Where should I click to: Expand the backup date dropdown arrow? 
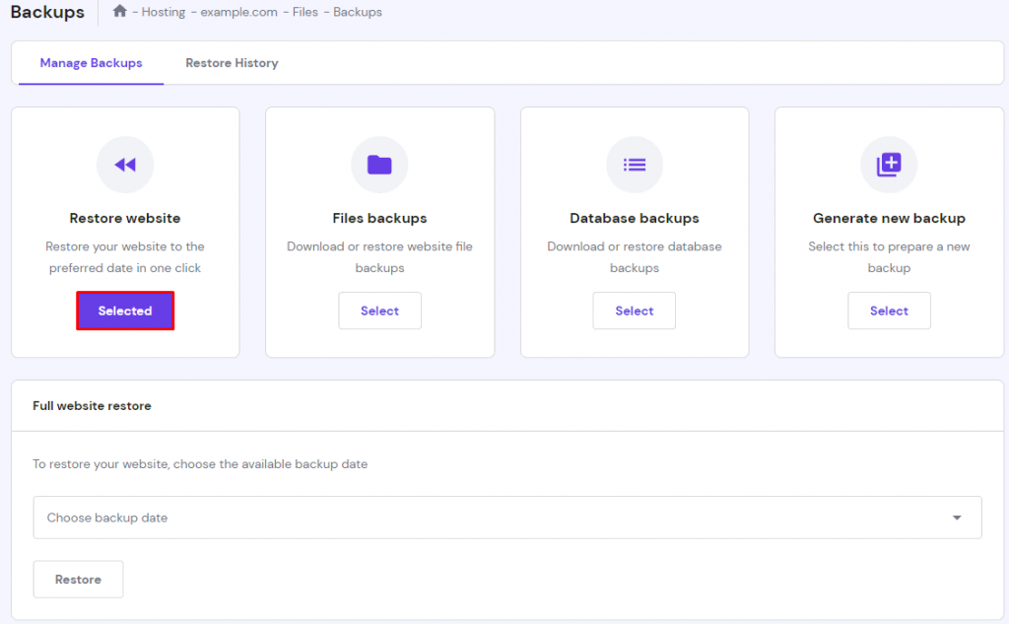pos(957,518)
